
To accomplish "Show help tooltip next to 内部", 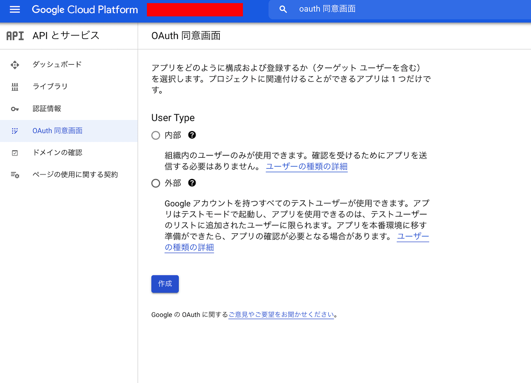I will (x=192, y=135).
